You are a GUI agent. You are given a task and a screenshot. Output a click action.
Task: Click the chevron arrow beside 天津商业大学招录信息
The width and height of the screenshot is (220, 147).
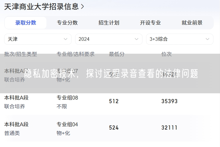pos(83,7)
